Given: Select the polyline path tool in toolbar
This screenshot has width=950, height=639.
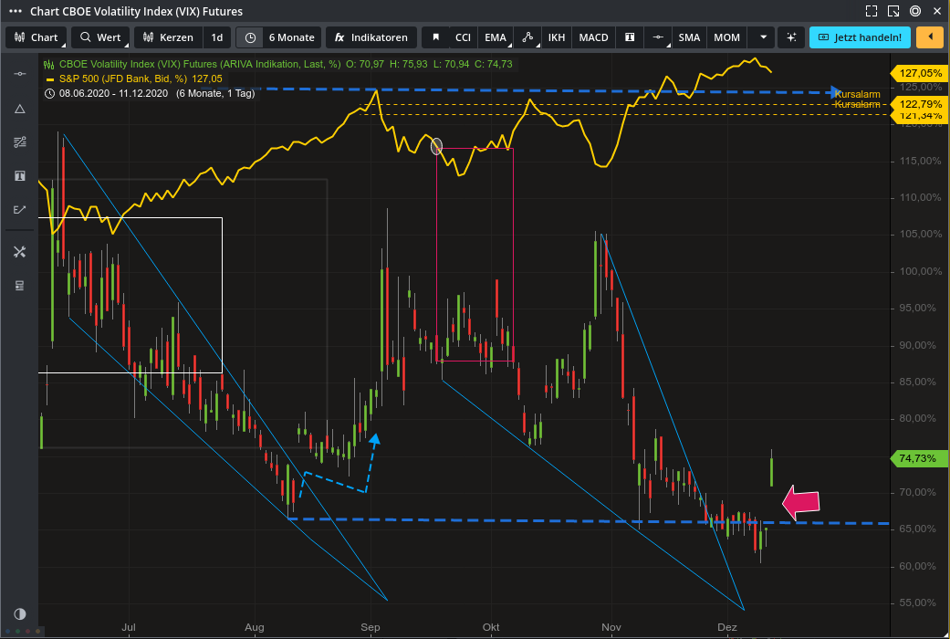Looking at the screenshot, I should point(527,37).
